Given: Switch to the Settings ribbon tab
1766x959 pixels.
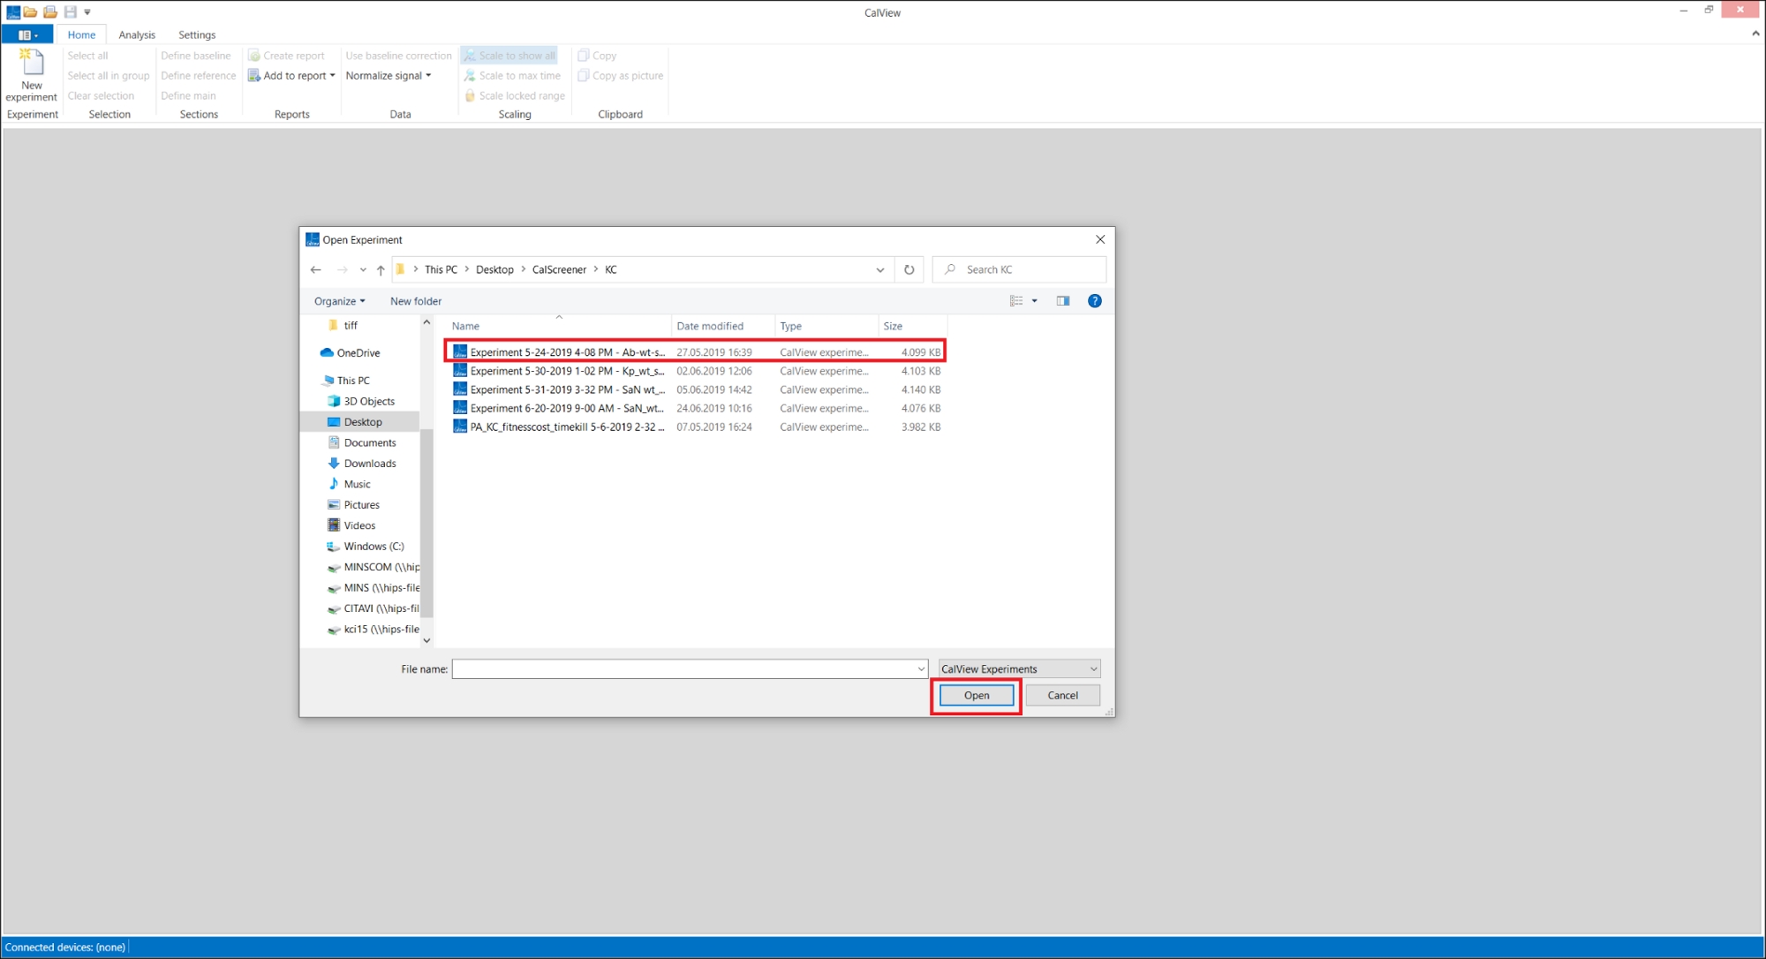Looking at the screenshot, I should (x=196, y=34).
